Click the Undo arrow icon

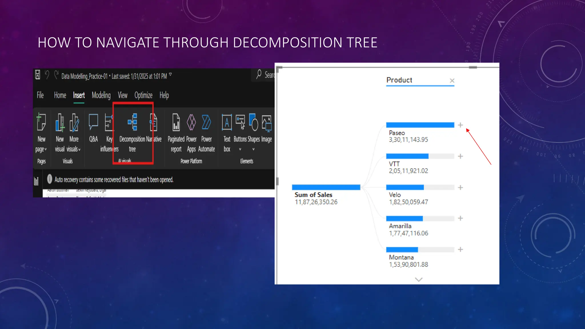(47, 75)
